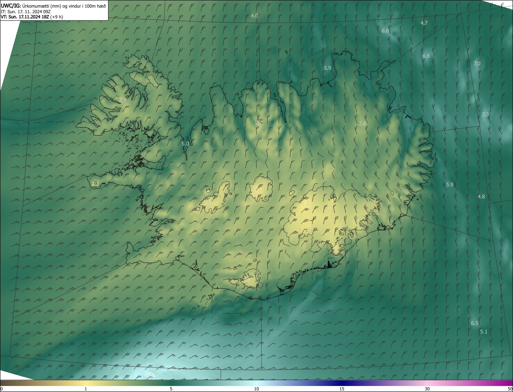Click the 4.0 value label on the map
513x392 pixels.
point(254,16)
